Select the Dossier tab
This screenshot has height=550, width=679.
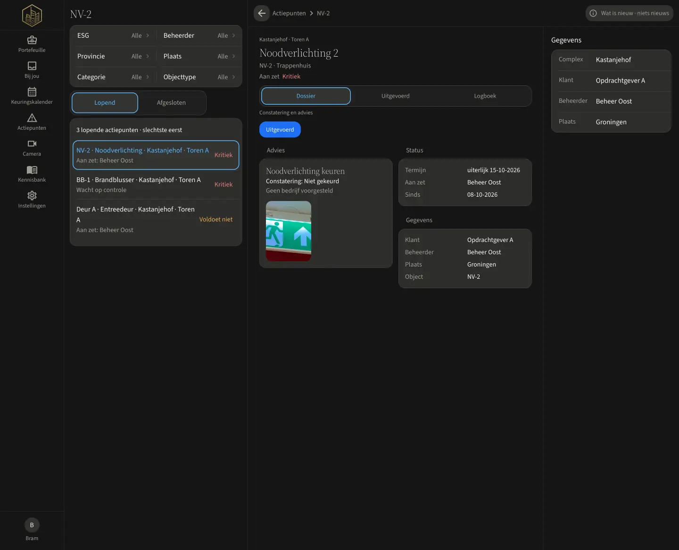coord(306,96)
